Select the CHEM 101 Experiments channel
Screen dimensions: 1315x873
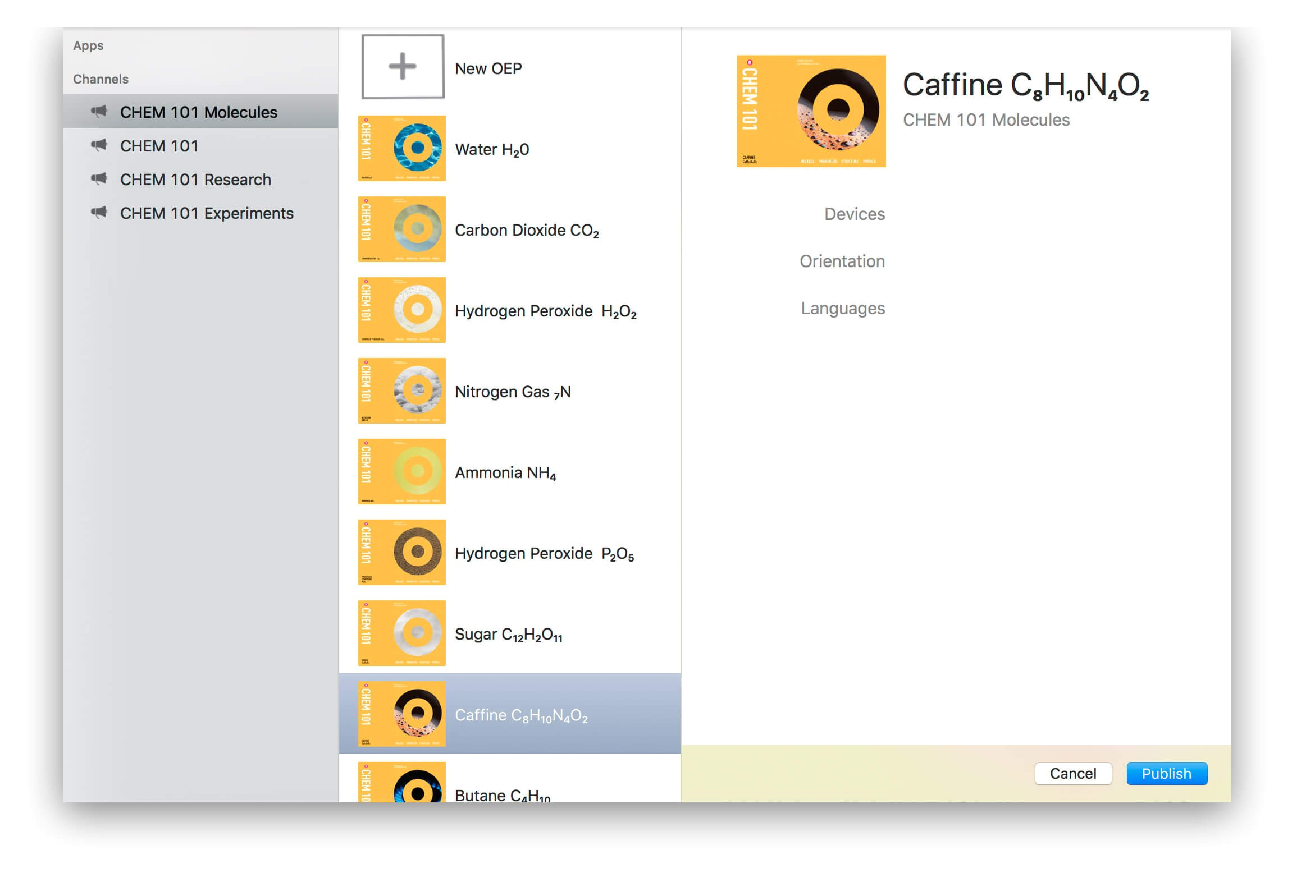207,213
